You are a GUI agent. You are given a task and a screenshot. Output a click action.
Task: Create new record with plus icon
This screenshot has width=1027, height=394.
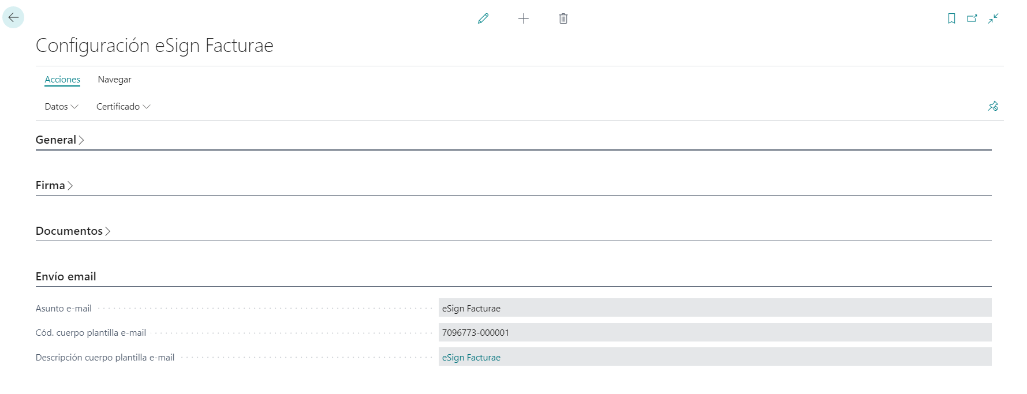524,18
